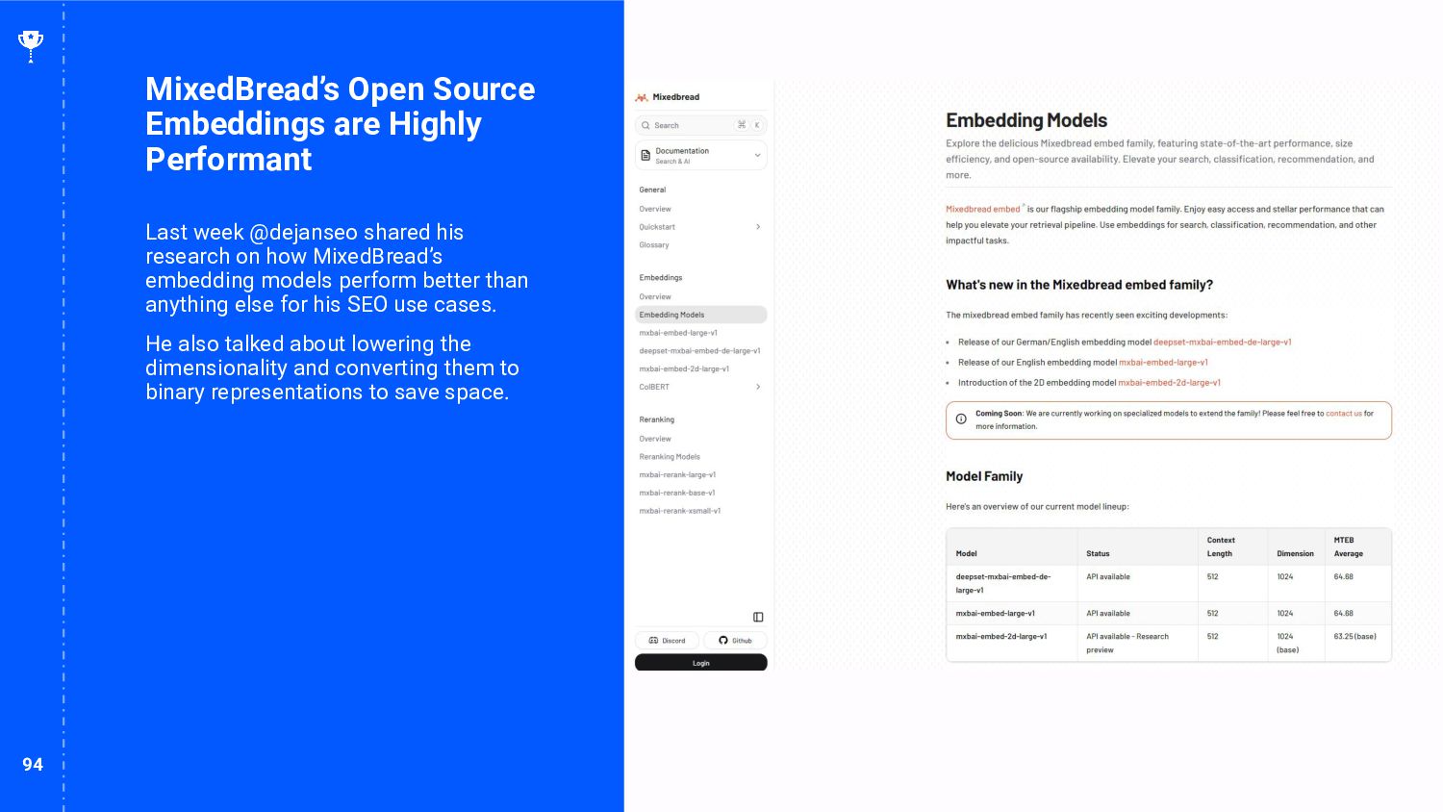Click the Embeddings section label in the sidebar
1443x812 pixels.
click(x=661, y=278)
